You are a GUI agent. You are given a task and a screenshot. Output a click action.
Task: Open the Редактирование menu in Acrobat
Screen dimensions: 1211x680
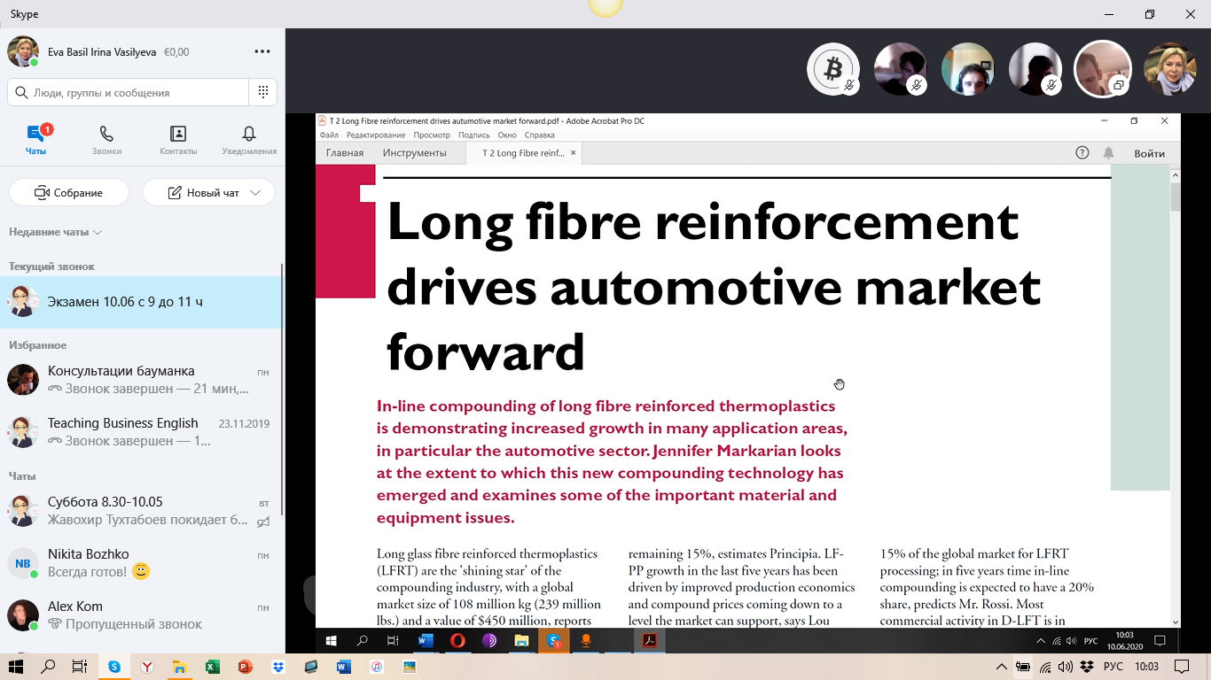(376, 135)
